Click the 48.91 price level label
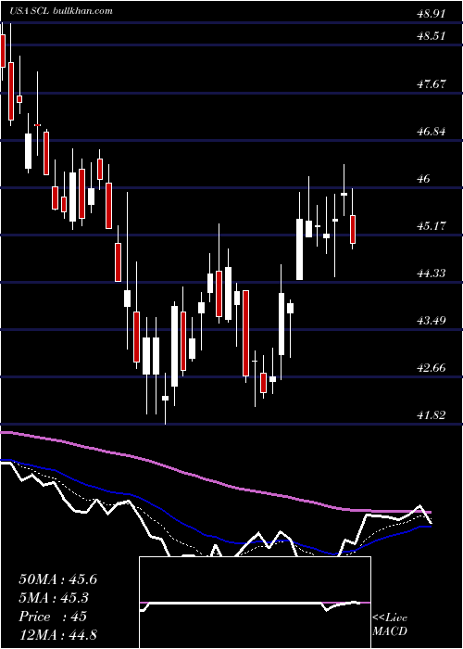This screenshot has height=649, width=463. pyautogui.click(x=432, y=14)
